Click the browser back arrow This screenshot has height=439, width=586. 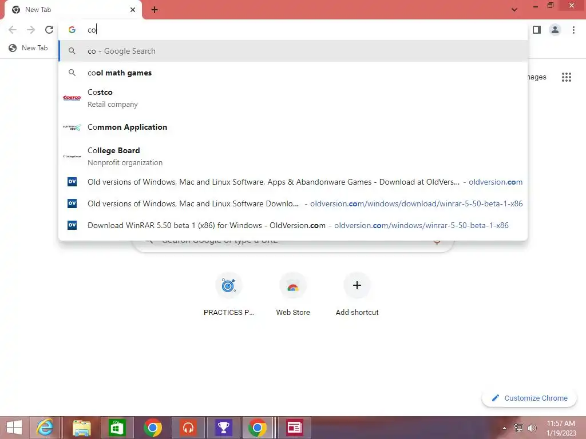coord(13,30)
